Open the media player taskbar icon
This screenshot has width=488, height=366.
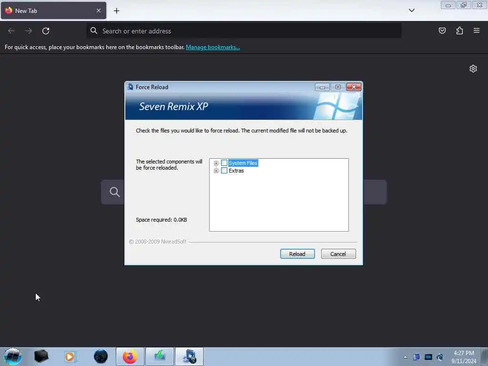[71, 356]
